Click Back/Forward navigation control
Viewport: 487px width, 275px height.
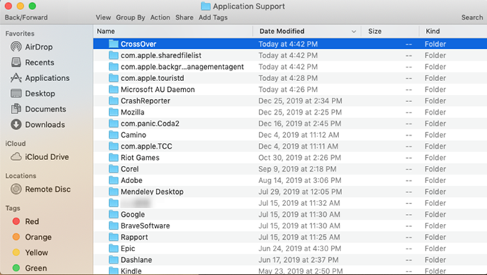(x=26, y=17)
